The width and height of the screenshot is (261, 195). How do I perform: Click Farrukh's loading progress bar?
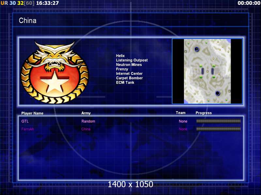[x=218, y=129]
